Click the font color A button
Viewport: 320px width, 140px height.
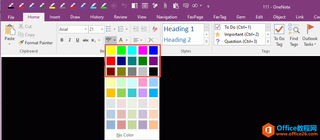coord(121,40)
